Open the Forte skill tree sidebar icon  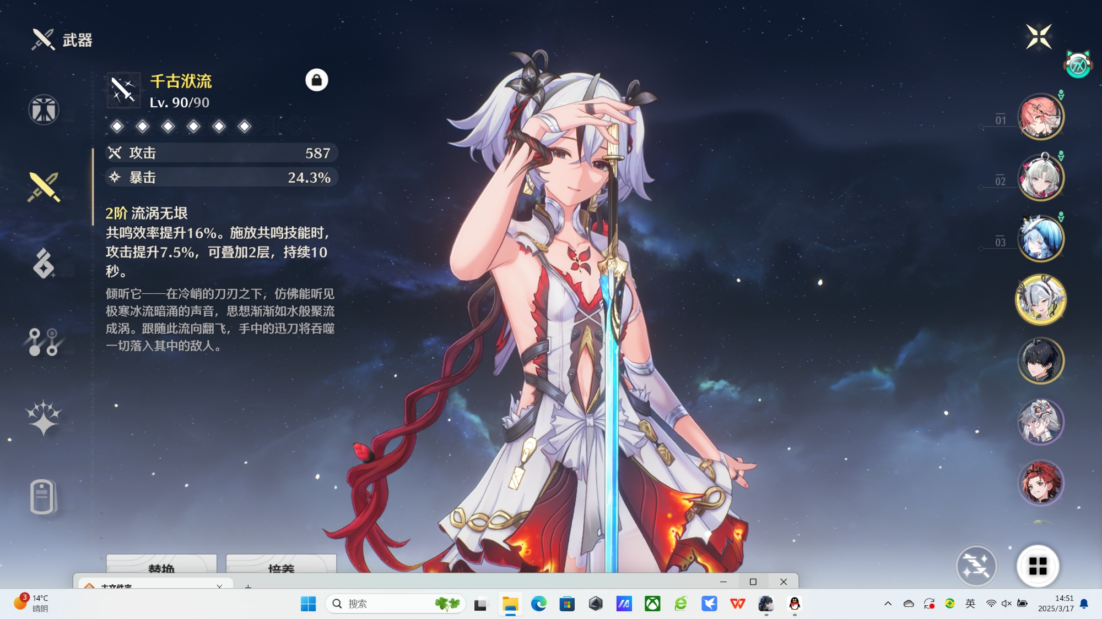(44, 342)
